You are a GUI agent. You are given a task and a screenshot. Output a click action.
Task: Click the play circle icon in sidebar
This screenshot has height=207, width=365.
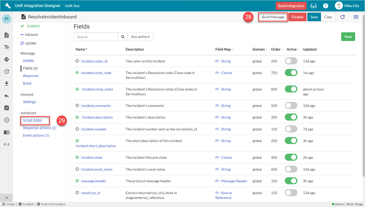[x=7, y=120]
